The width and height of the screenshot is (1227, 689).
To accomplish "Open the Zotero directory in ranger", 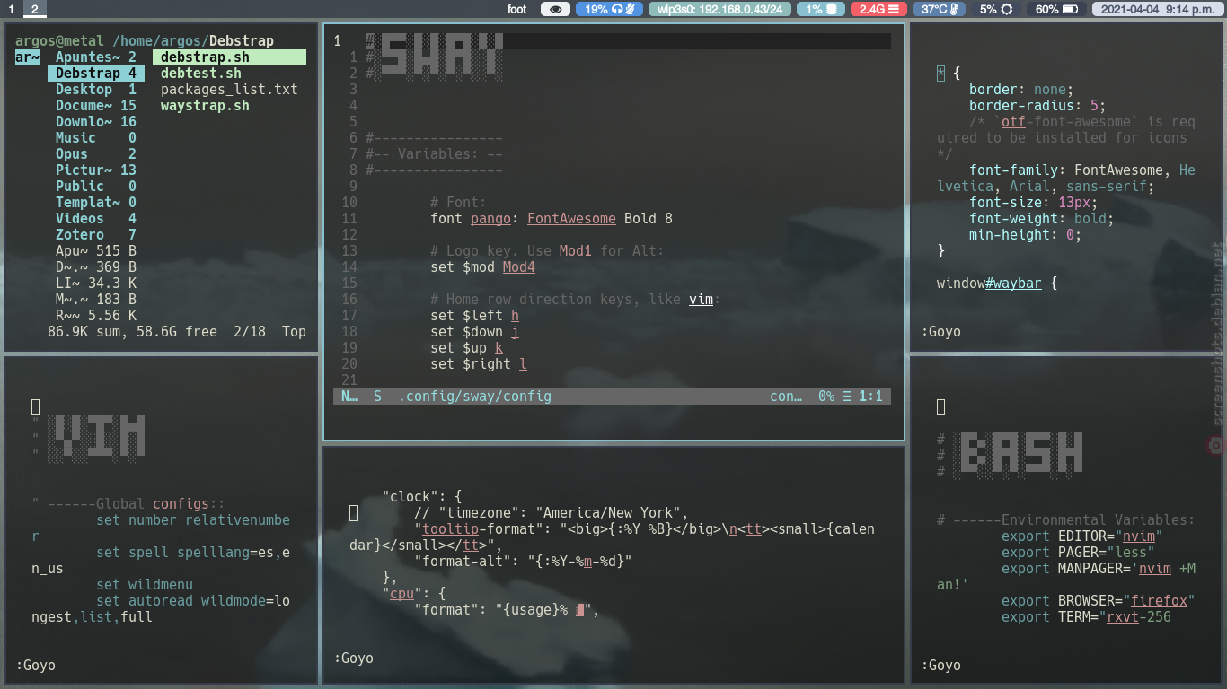I will point(96,235).
